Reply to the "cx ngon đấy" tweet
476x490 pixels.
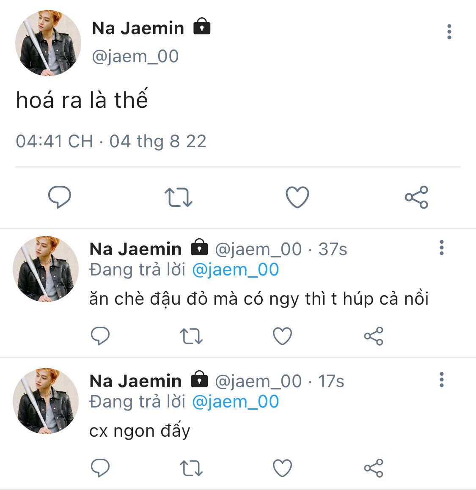tap(100, 468)
